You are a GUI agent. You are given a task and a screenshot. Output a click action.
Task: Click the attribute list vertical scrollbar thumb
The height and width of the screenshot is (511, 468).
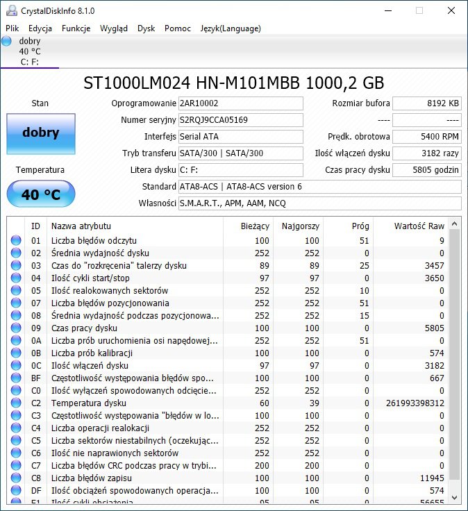click(455, 354)
